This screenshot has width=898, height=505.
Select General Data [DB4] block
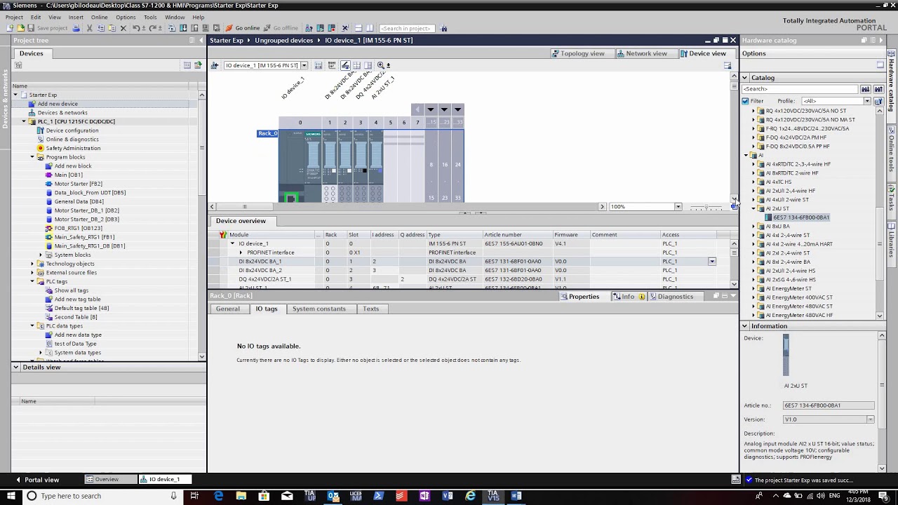click(79, 201)
